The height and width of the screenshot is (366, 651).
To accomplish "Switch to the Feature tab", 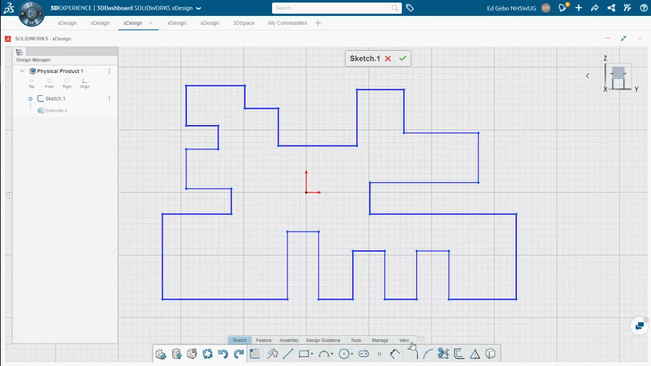I will point(263,341).
